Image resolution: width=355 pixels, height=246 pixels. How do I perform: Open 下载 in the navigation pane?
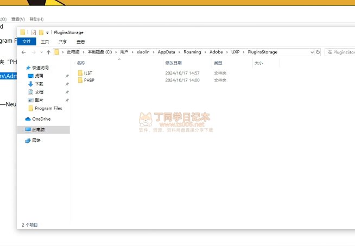point(39,84)
